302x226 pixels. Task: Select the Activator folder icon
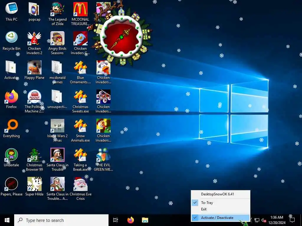coord(12,70)
